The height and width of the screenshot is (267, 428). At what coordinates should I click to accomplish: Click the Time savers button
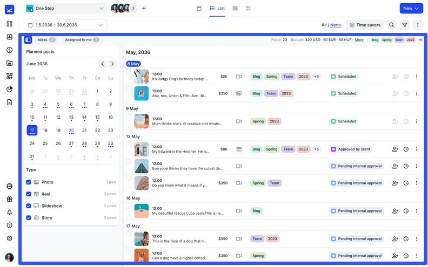(x=365, y=25)
